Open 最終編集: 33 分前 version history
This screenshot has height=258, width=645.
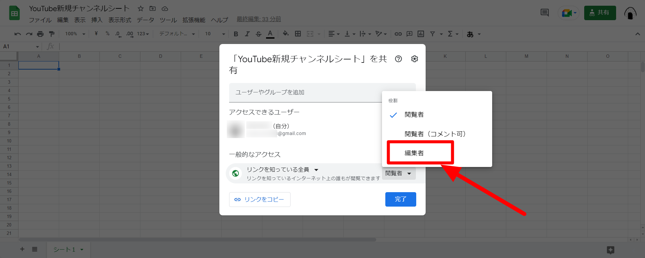coord(259,19)
